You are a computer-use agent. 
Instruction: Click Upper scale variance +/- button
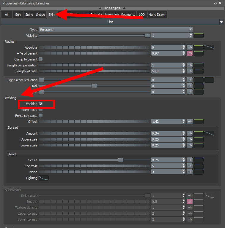pos(190,139)
